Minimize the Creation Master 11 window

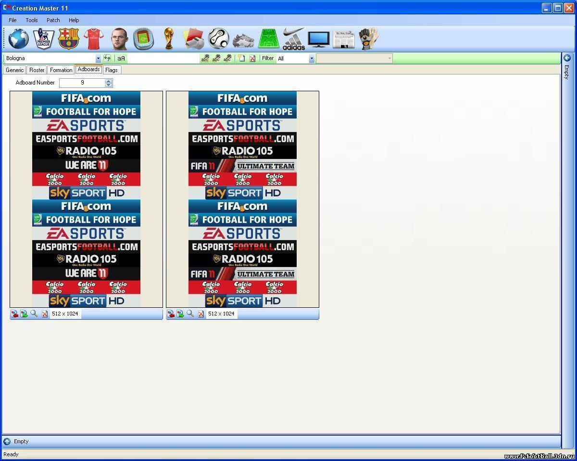click(x=546, y=8)
